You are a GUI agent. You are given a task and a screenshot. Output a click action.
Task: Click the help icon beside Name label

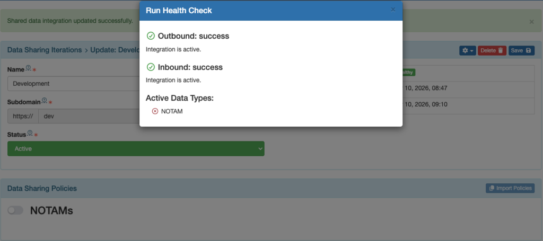click(x=28, y=69)
